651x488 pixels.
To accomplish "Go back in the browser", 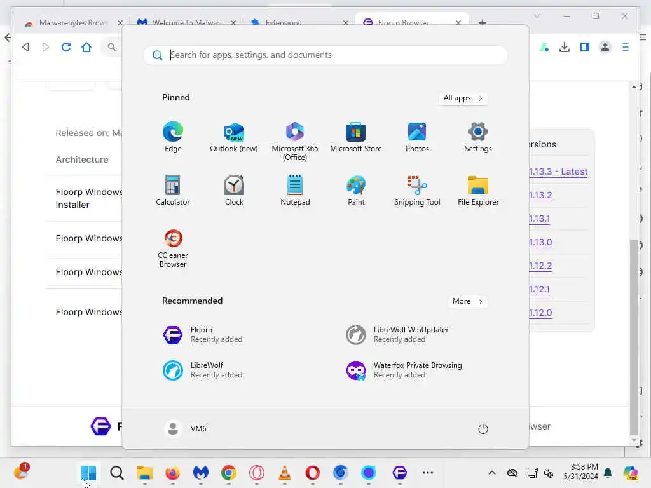I will (x=25, y=47).
